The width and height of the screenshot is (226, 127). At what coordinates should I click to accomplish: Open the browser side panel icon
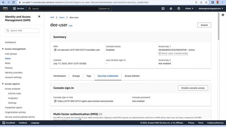coord(213,2)
